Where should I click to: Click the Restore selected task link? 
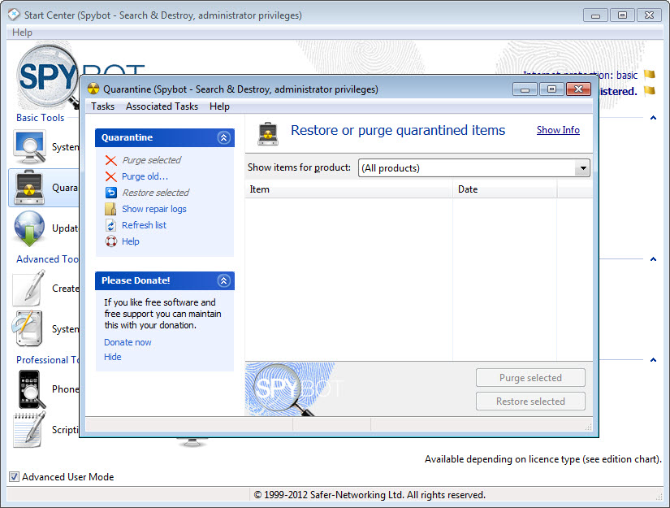[156, 193]
